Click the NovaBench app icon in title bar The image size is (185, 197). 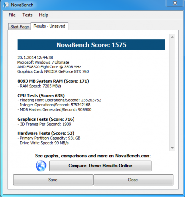(x=6, y=5)
